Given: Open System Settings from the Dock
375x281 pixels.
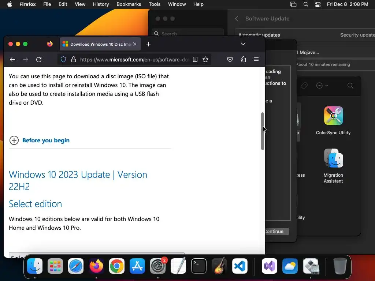Looking at the screenshot, I should coord(158,266).
